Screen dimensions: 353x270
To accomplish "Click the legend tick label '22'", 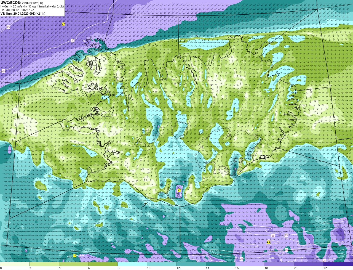I will pos(325,268).
